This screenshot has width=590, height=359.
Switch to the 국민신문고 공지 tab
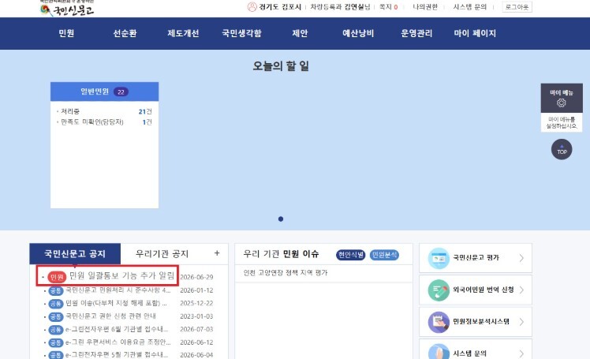(75, 253)
